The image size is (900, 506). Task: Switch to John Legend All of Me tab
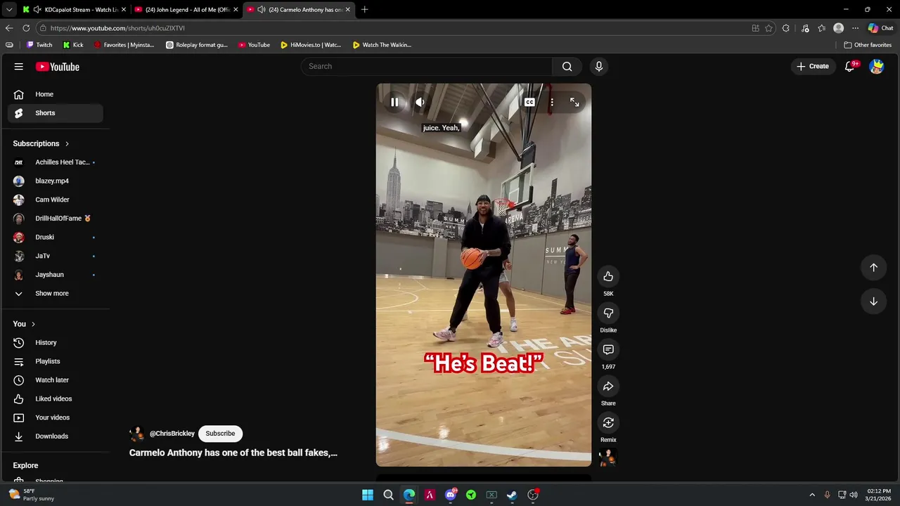point(186,10)
